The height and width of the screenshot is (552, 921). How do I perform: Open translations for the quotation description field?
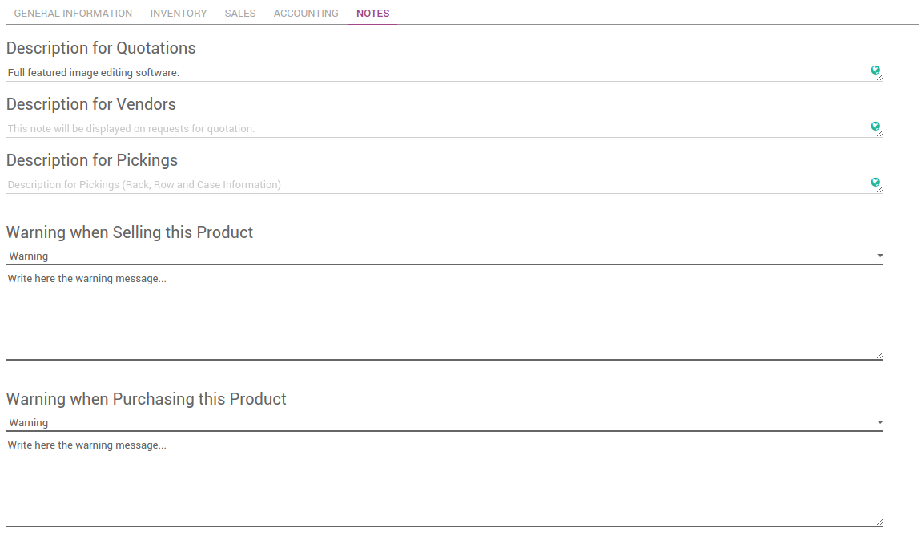(x=876, y=70)
